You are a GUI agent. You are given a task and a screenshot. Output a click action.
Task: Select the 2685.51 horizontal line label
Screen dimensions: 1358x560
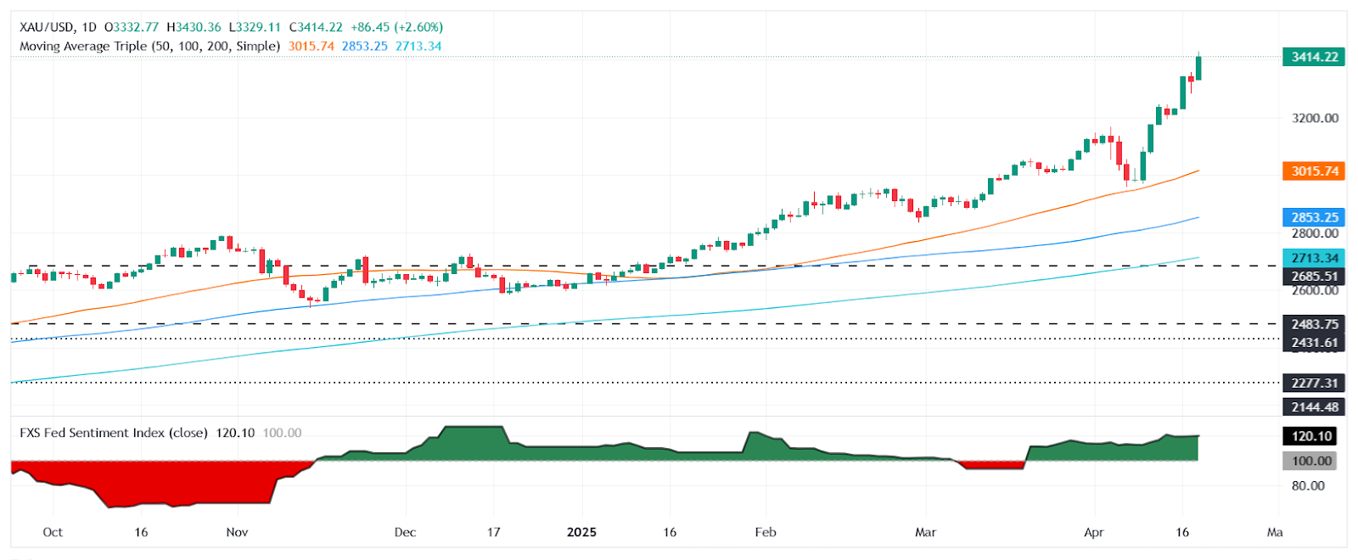coord(1314,276)
